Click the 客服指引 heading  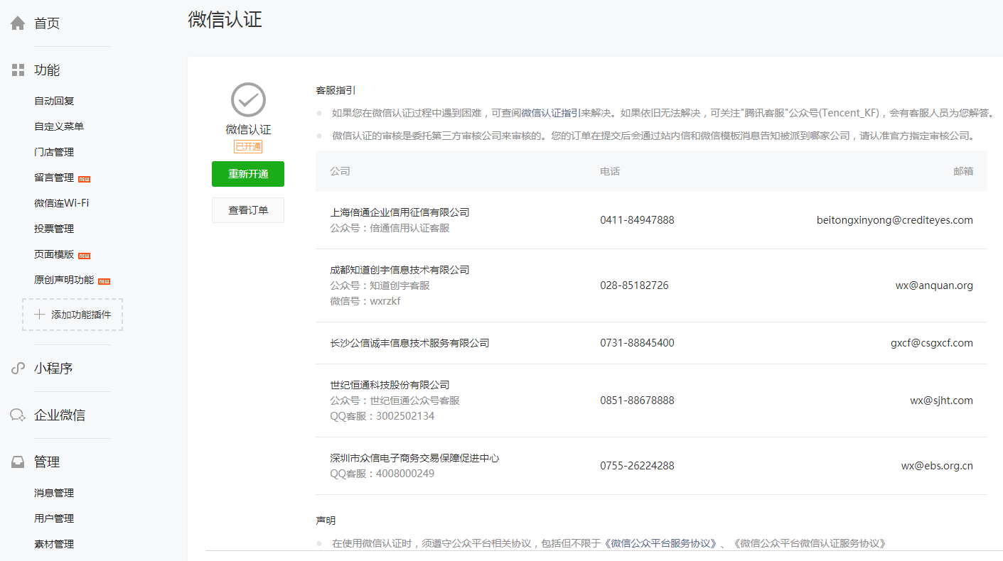(336, 90)
